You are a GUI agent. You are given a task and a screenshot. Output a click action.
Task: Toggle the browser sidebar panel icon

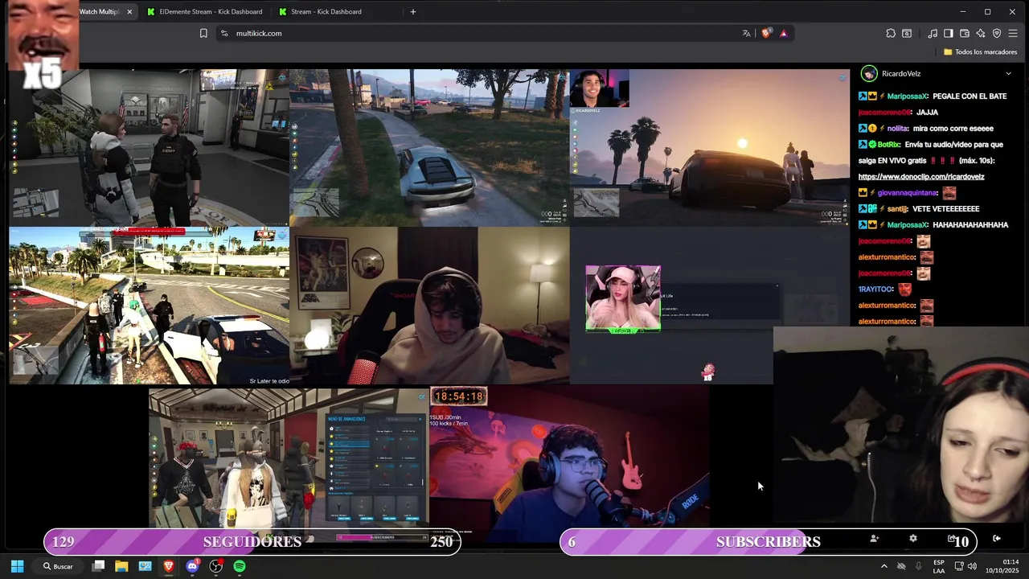pyautogui.click(x=949, y=33)
